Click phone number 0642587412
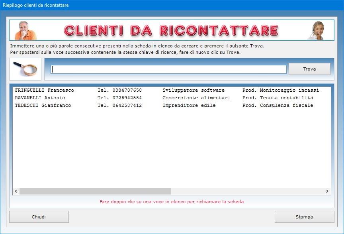344x234 pixels. point(127,105)
